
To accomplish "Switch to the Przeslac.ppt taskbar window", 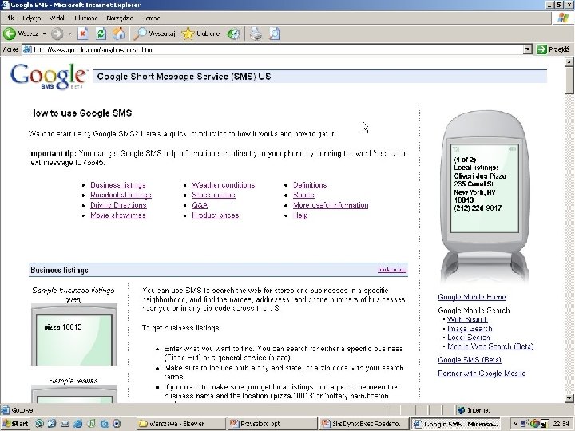I will 272,424.
